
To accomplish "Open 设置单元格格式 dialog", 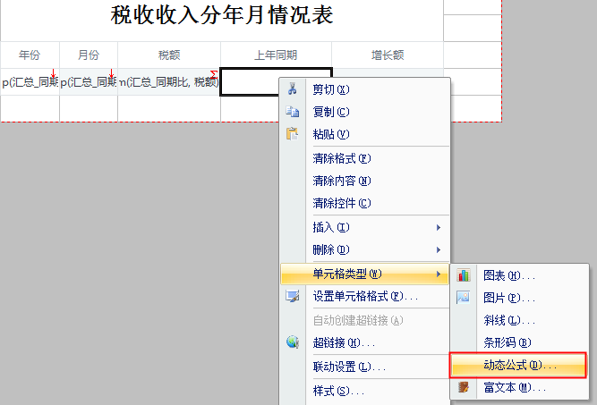I will click(365, 296).
